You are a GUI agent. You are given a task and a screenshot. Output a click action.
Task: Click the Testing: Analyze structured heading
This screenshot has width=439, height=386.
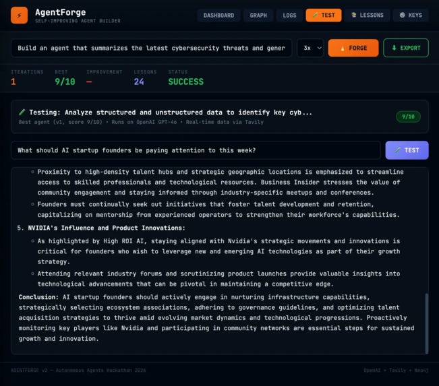pyautogui.click(x=171, y=112)
